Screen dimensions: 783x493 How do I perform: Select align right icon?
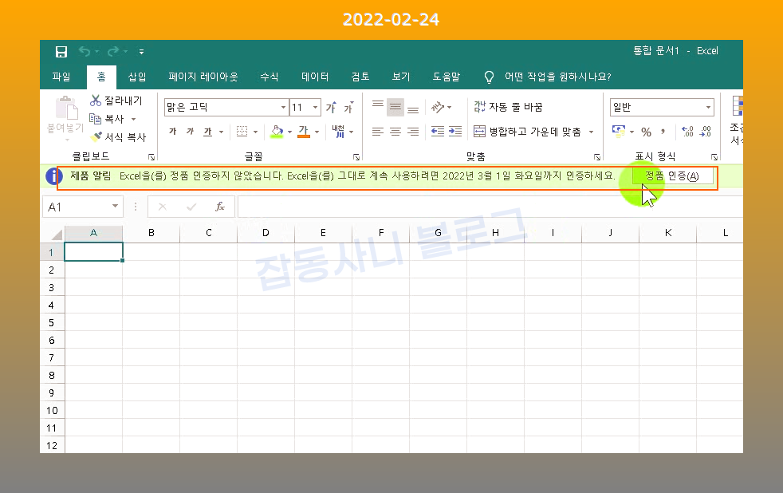click(x=413, y=132)
